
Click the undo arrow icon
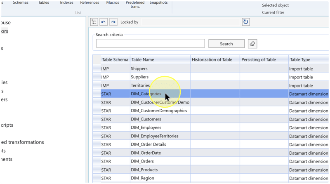[x=104, y=22]
